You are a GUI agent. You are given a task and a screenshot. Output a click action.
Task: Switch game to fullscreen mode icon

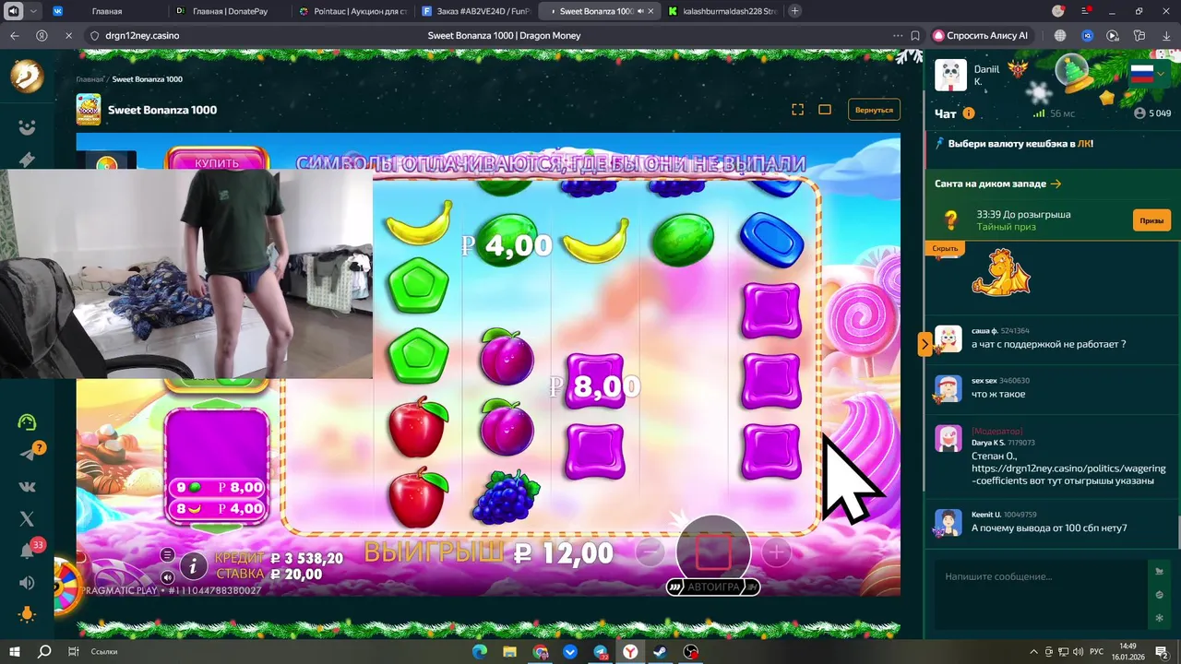pos(798,110)
